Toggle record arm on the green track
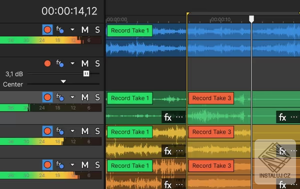 point(47,97)
